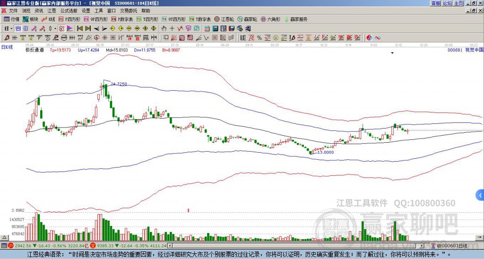This screenshot has height=259, width=484.
Task: Open the status bar grid icon
Action: tap(4, 246)
